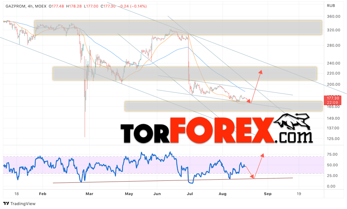This screenshot has height=209, width=347.
Task: Click the May label on time axis
Action: coord(129,194)
